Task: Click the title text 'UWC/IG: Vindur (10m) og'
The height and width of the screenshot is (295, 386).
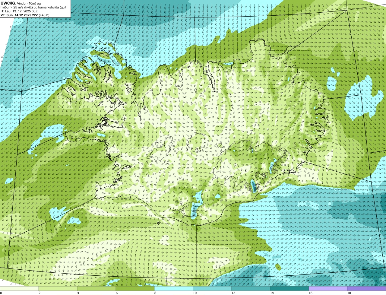Action: point(21,3)
